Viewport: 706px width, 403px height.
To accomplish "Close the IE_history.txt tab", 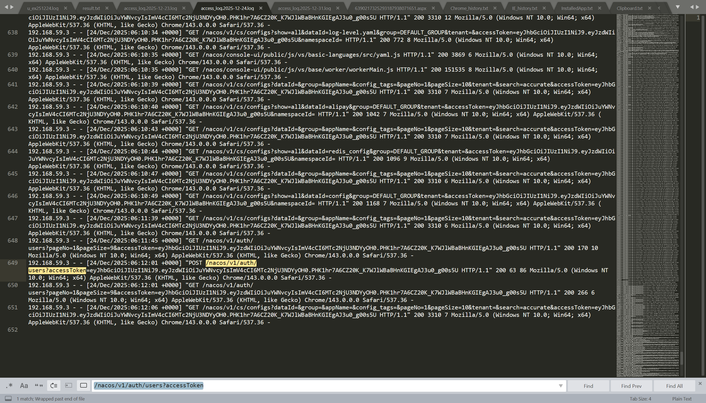I will [x=544, y=8].
